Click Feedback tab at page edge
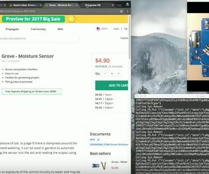This screenshot has width=209, height=174. click(x=124, y=38)
